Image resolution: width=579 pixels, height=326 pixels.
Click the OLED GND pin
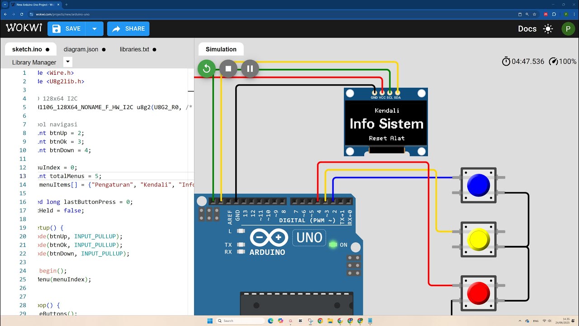pyautogui.click(x=374, y=92)
